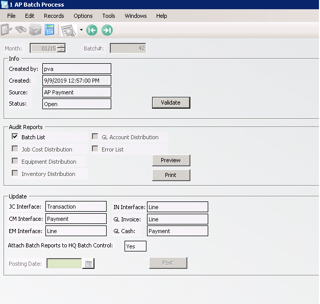Click the eraser clear record toolbar icon
Viewport: 320px width, 304px height.
click(35, 30)
